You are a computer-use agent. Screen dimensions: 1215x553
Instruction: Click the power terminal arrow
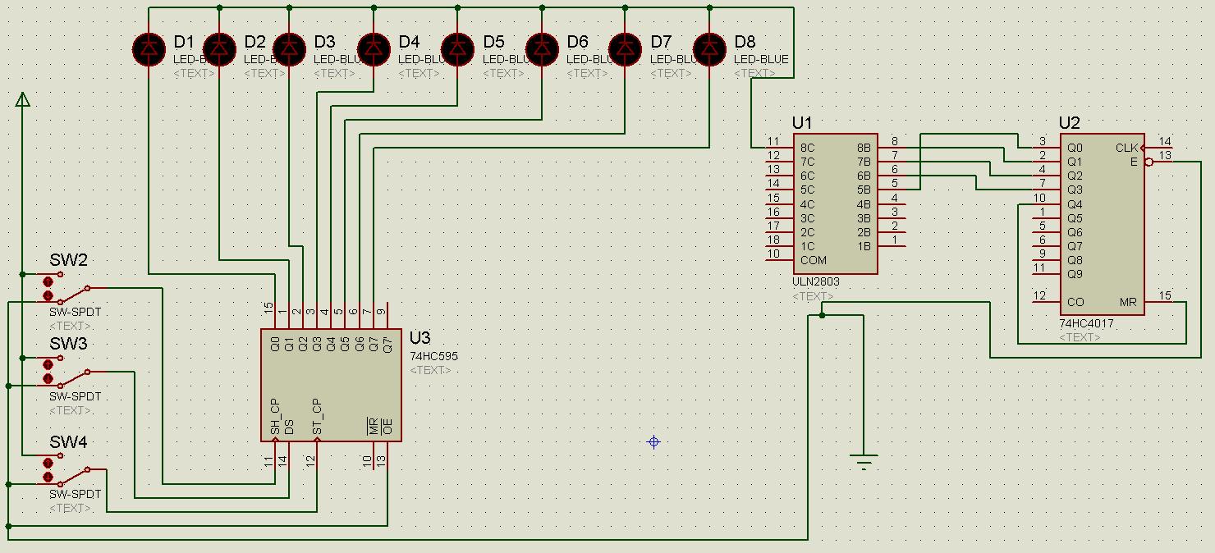point(23,99)
